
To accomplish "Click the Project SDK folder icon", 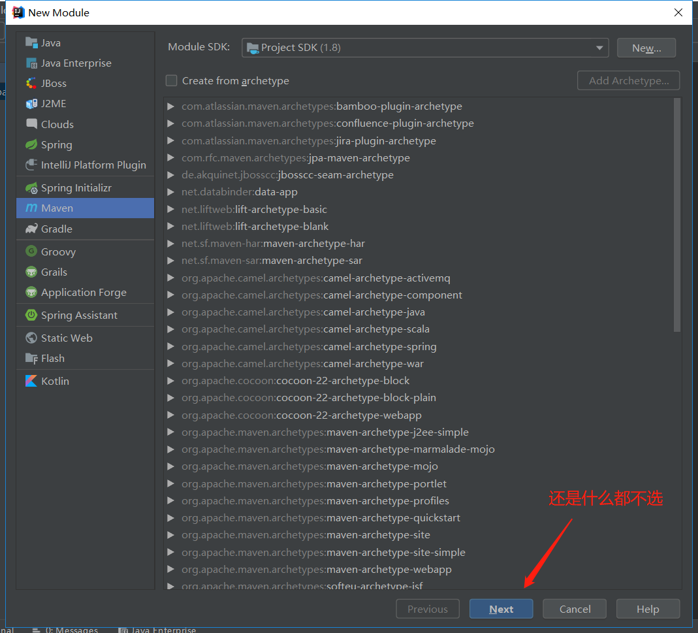I will click(253, 48).
